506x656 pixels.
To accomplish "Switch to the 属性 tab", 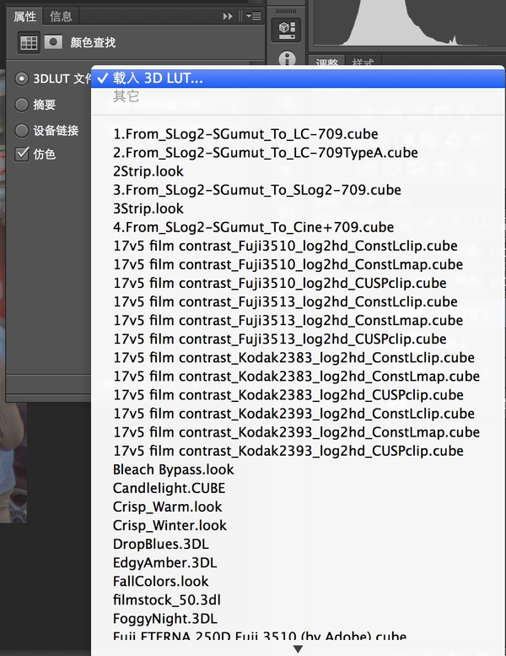I will (x=24, y=16).
